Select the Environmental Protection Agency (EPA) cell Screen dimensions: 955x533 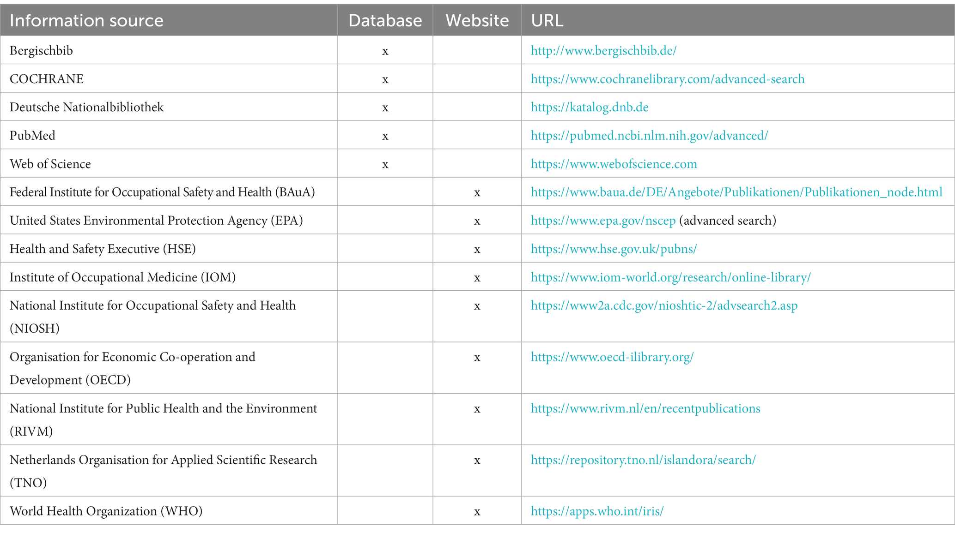[169, 220]
